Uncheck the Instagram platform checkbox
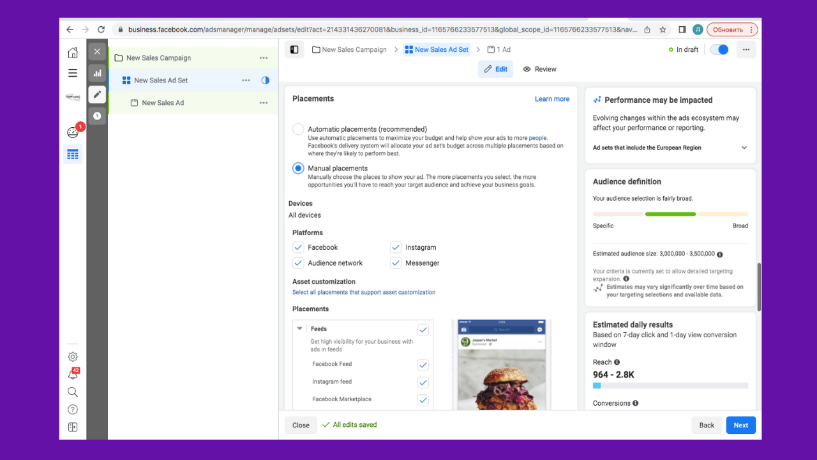 (x=396, y=247)
